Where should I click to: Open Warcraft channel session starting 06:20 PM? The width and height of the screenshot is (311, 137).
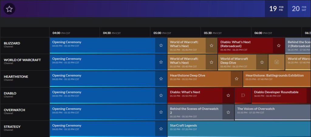298,62
